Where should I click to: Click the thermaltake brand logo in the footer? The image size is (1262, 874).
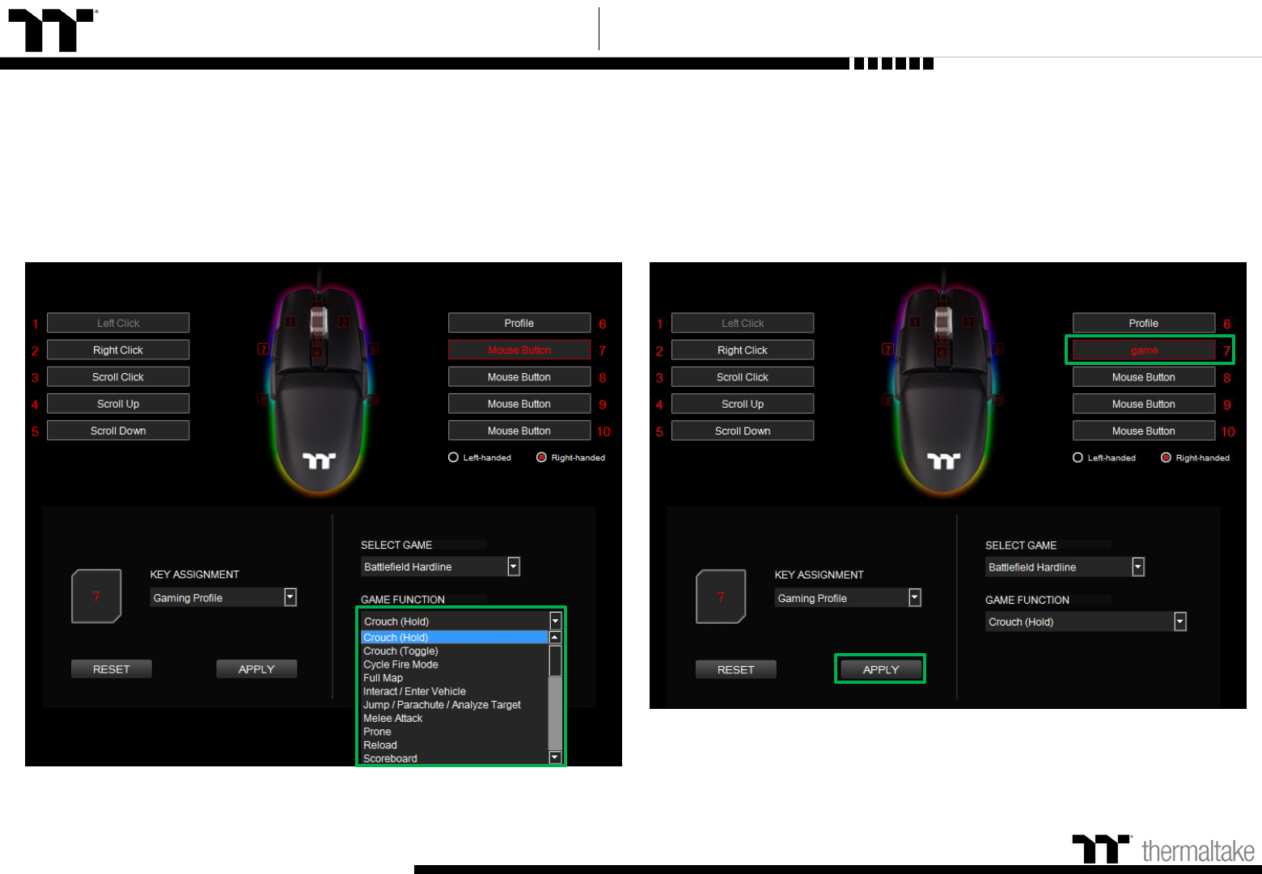click(x=1163, y=850)
